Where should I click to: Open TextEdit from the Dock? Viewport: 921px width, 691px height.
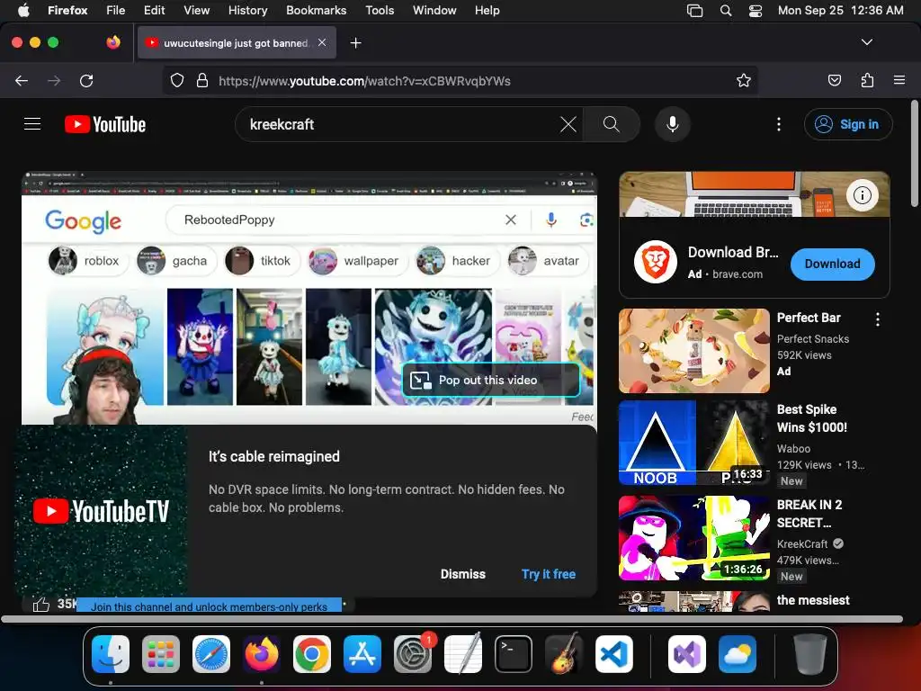click(x=463, y=654)
